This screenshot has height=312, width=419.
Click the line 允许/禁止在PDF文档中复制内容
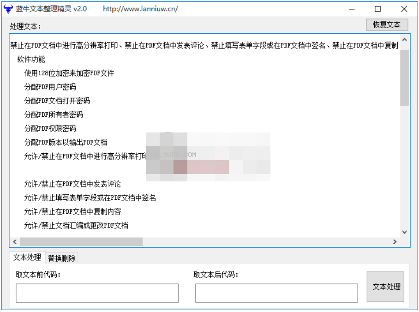72,212
